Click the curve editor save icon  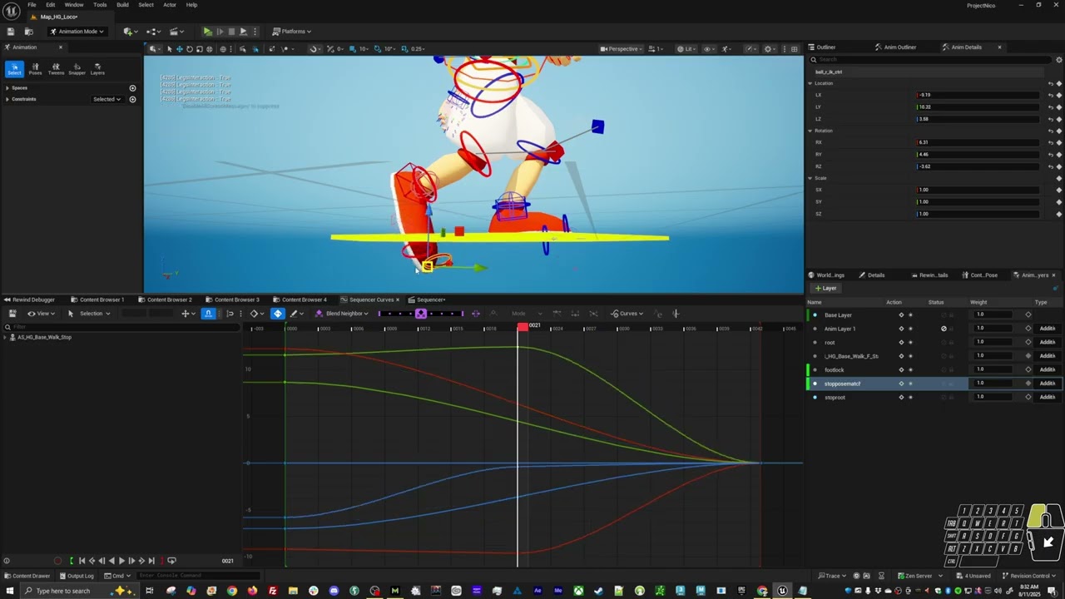click(x=12, y=314)
